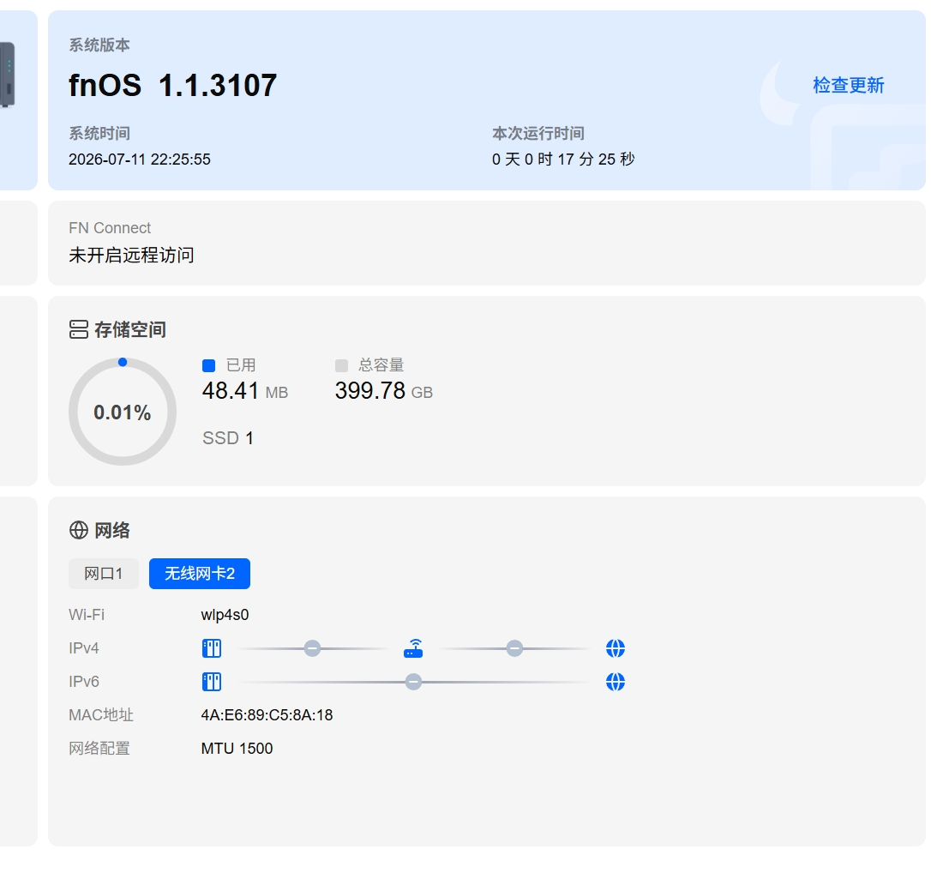Screen dimensions: 931x885
Task: Click the 系统时间 label
Action: click(x=99, y=134)
